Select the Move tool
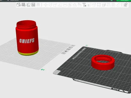Screen dimensions: 131x98 [x=46, y=5]
